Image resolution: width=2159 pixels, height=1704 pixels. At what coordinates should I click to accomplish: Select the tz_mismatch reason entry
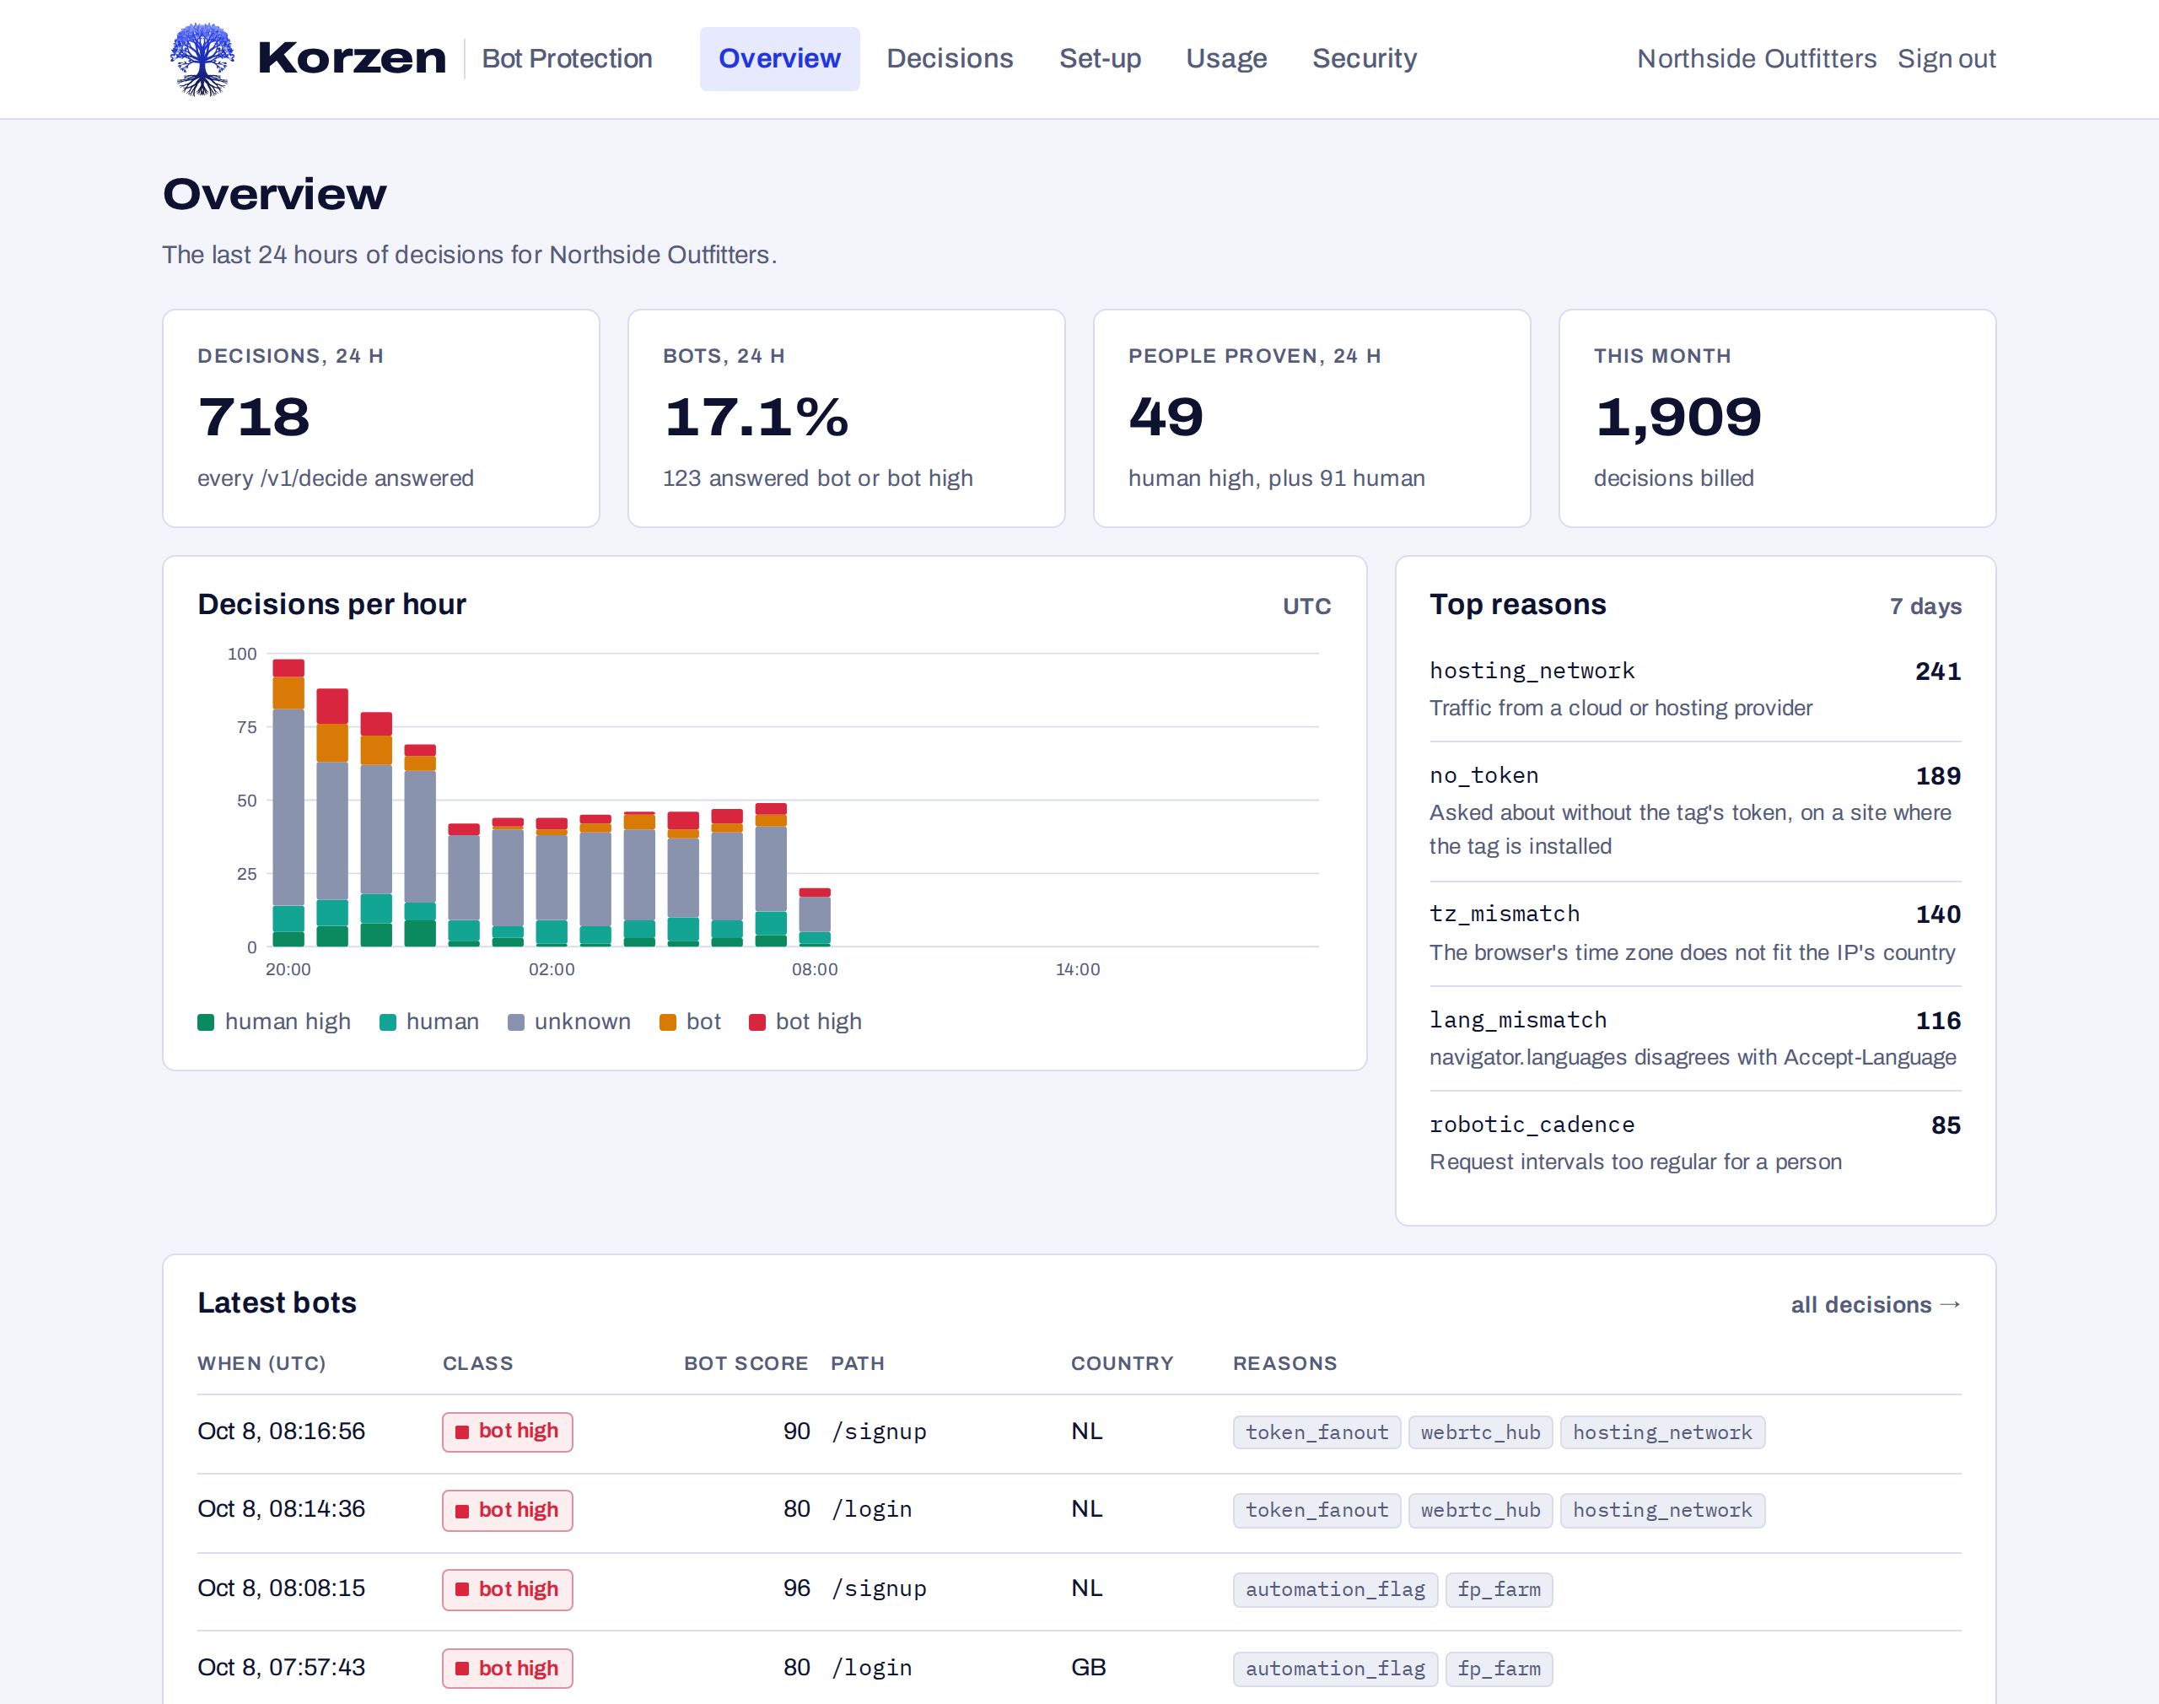pyautogui.click(x=1695, y=933)
